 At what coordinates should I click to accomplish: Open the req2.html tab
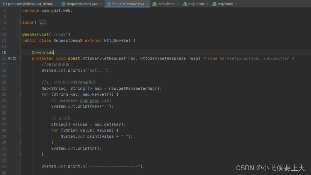(225, 4)
